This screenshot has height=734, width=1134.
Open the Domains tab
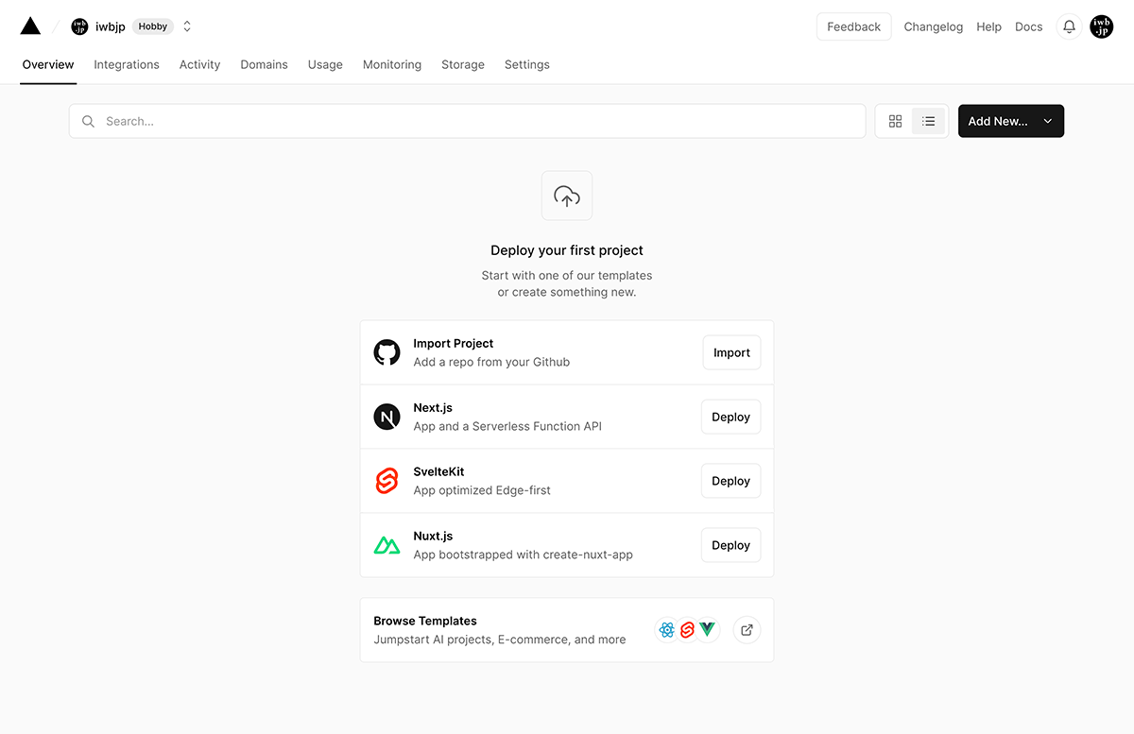264,64
